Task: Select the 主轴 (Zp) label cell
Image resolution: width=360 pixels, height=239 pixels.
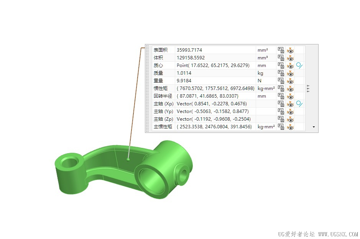Action: (x=163, y=119)
